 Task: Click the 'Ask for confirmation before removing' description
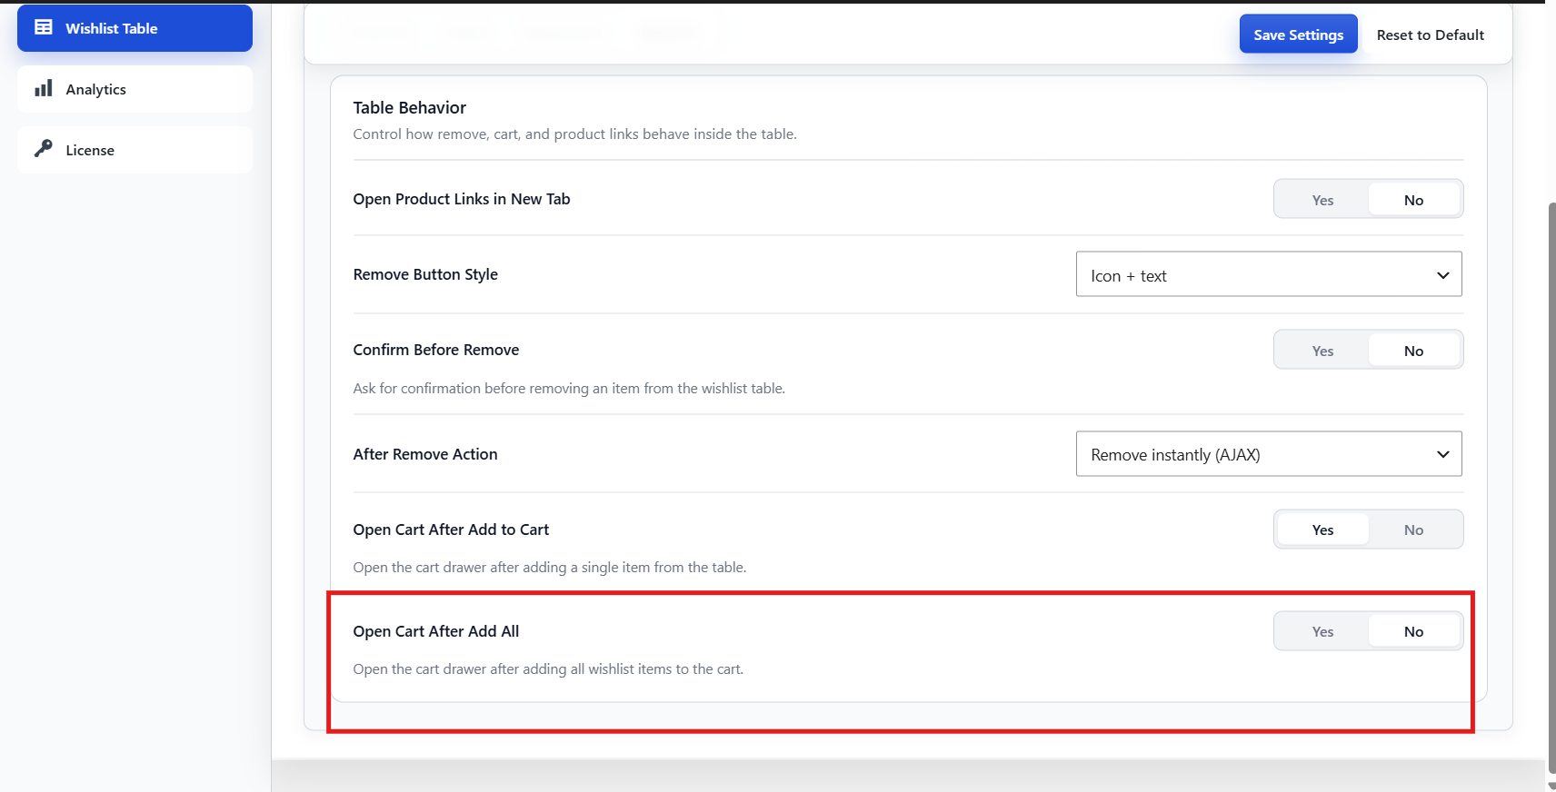[x=569, y=389]
